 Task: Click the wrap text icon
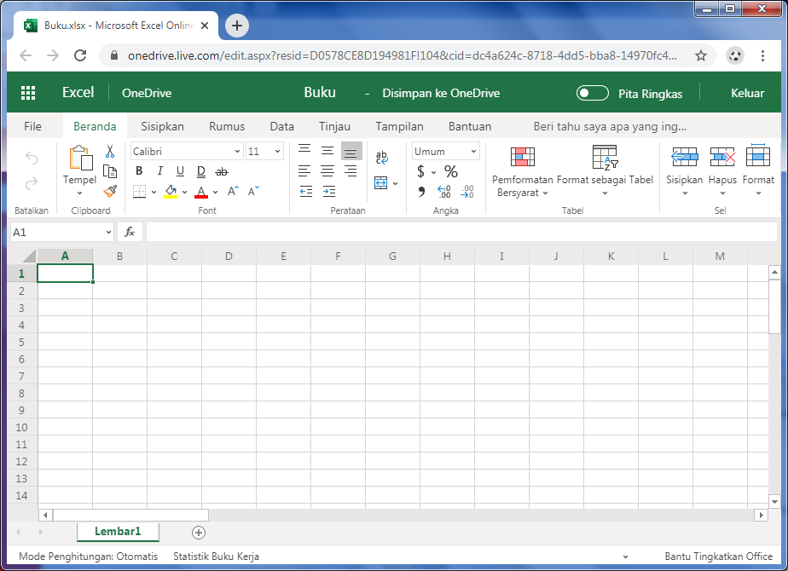click(381, 159)
